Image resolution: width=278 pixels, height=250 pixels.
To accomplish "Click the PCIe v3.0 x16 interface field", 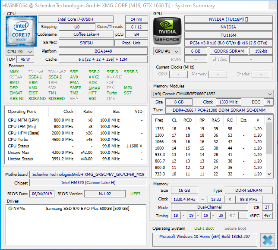I will (228, 43).
